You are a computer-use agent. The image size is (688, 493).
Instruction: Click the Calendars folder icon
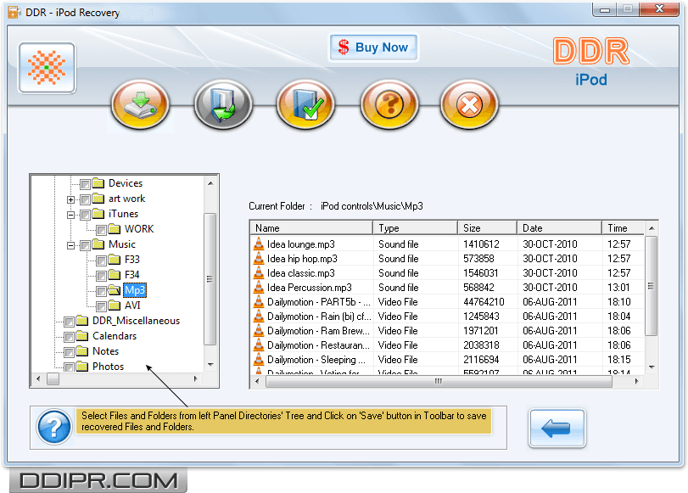click(82, 336)
